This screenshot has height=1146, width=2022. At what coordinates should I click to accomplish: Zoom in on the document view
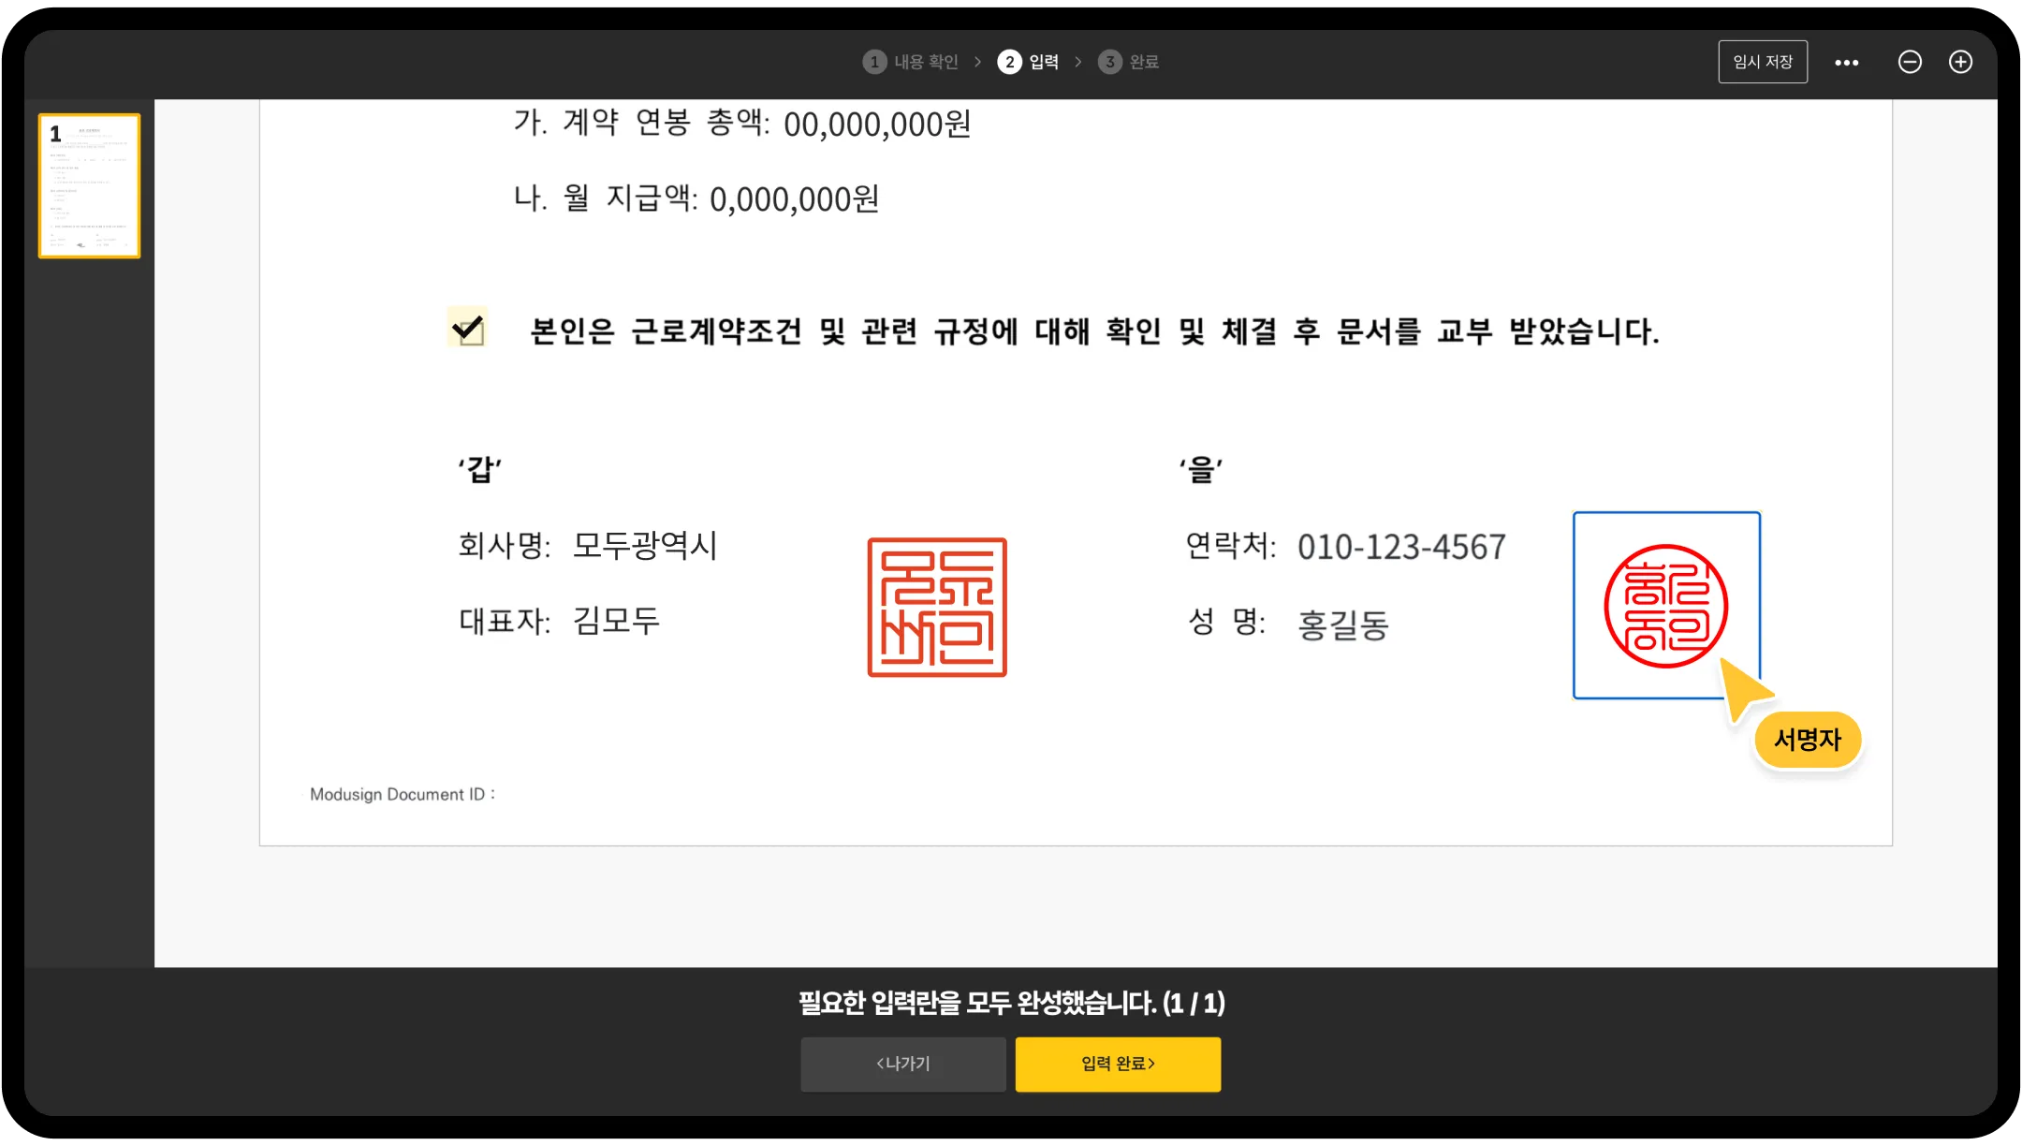(1962, 61)
